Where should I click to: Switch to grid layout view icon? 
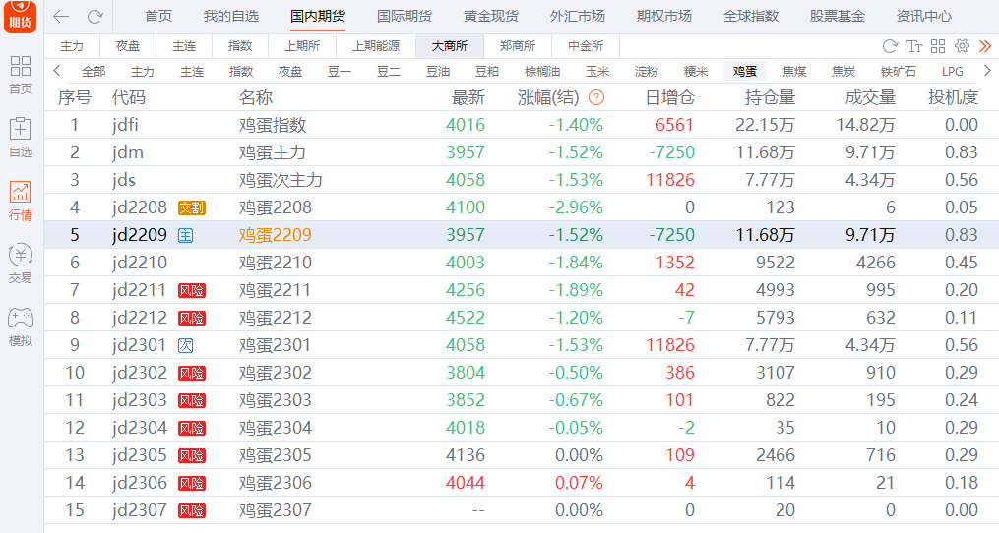938,46
